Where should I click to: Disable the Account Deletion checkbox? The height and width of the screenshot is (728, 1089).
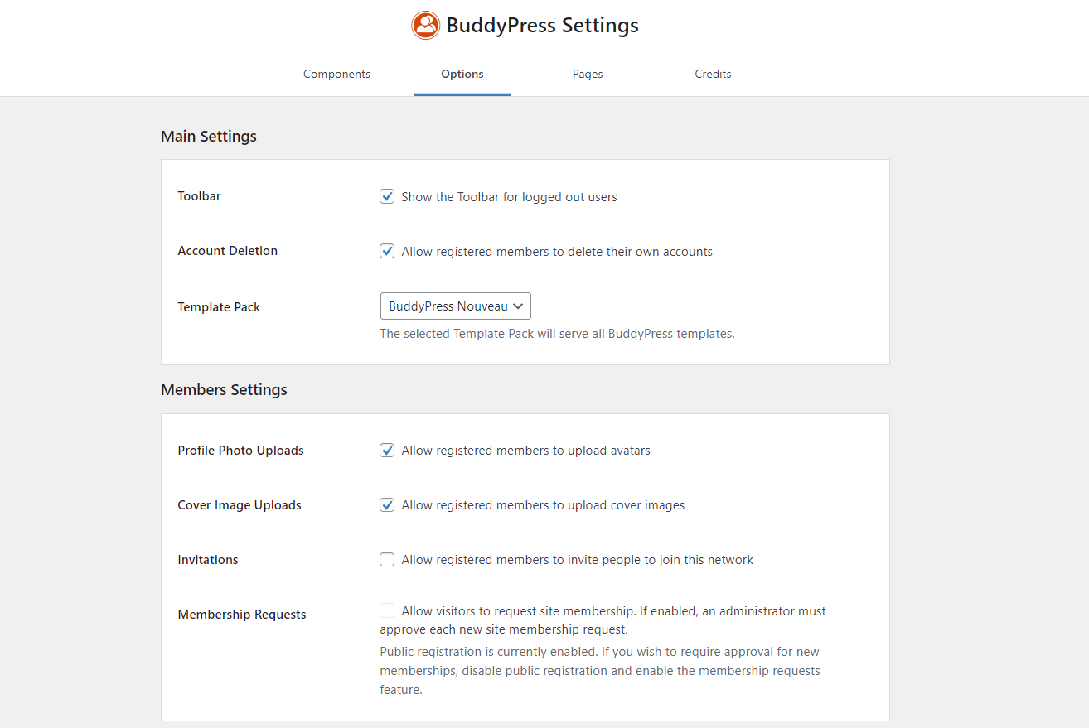pyautogui.click(x=387, y=251)
